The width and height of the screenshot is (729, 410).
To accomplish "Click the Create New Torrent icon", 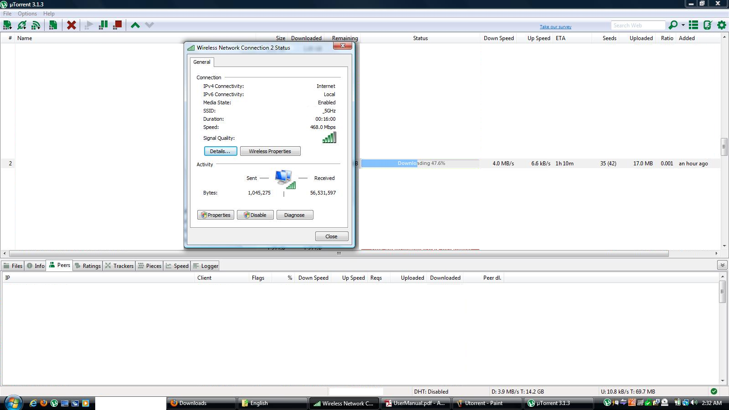I will tap(53, 26).
